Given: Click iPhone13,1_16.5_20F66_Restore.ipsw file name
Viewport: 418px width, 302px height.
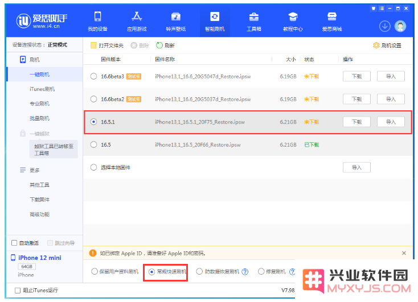Looking at the screenshot, I should coord(198,145).
